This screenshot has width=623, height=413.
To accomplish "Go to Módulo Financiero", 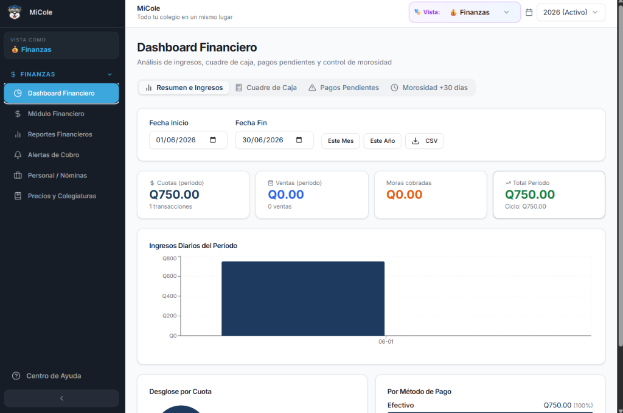I will coord(61,114).
